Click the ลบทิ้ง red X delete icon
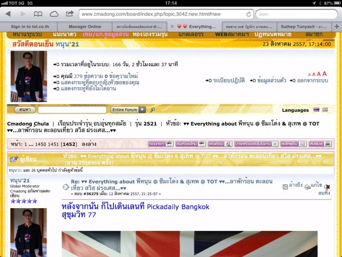The height and width of the screenshot is (257, 342). pyautogui.click(x=326, y=187)
